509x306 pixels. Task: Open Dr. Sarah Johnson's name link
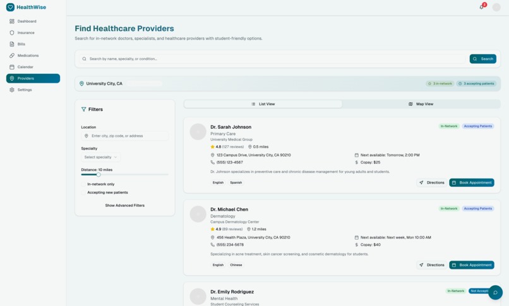point(231,127)
